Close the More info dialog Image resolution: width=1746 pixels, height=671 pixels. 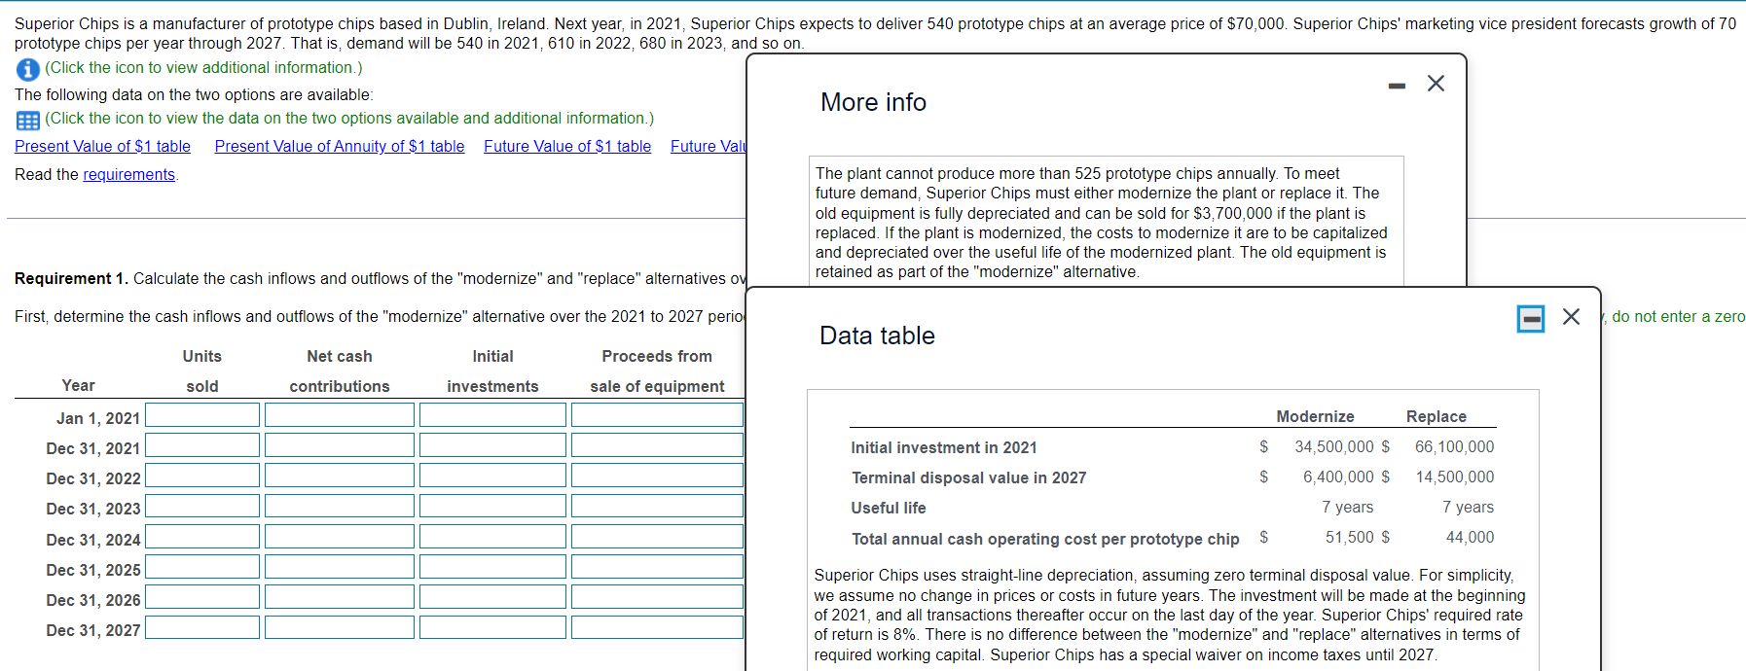pos(1436,84)
